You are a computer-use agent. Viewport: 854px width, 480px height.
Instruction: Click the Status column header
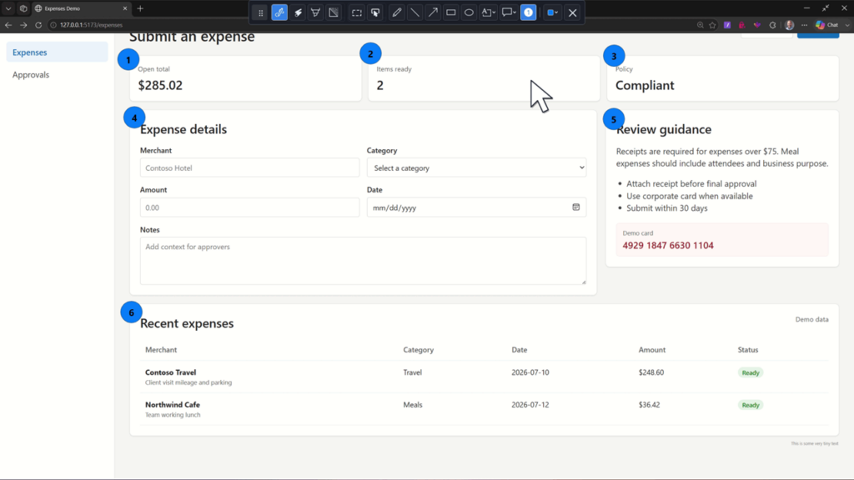tap(748, 349)
